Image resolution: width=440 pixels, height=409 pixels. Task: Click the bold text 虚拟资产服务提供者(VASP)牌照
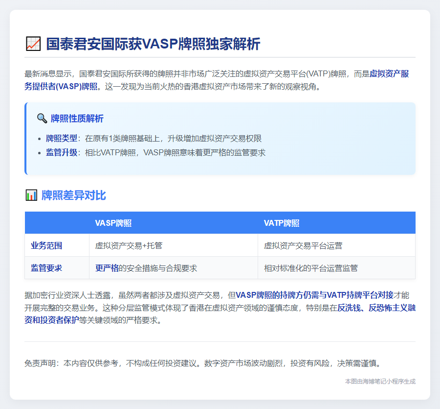point(217,80)
